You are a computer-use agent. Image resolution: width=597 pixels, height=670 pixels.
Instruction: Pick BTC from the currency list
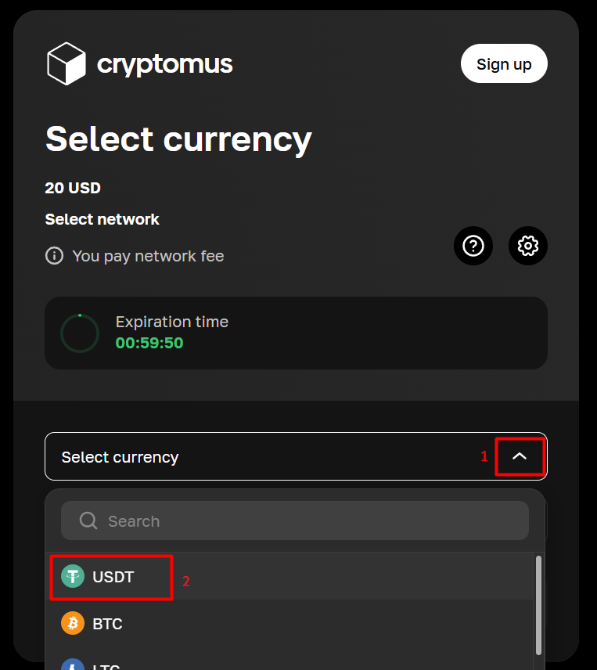108,624
